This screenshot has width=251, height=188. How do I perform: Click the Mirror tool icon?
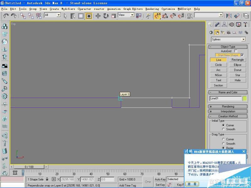point(229,16)
